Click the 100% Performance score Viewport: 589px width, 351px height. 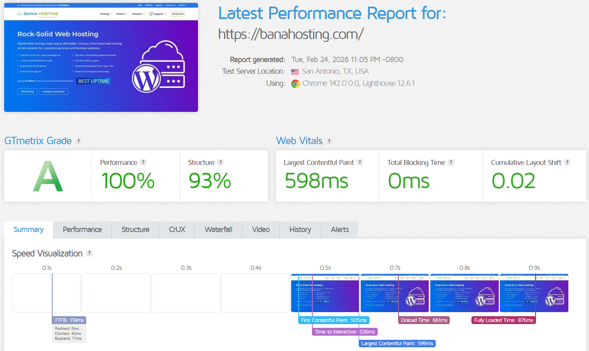[x=128, y=181]
